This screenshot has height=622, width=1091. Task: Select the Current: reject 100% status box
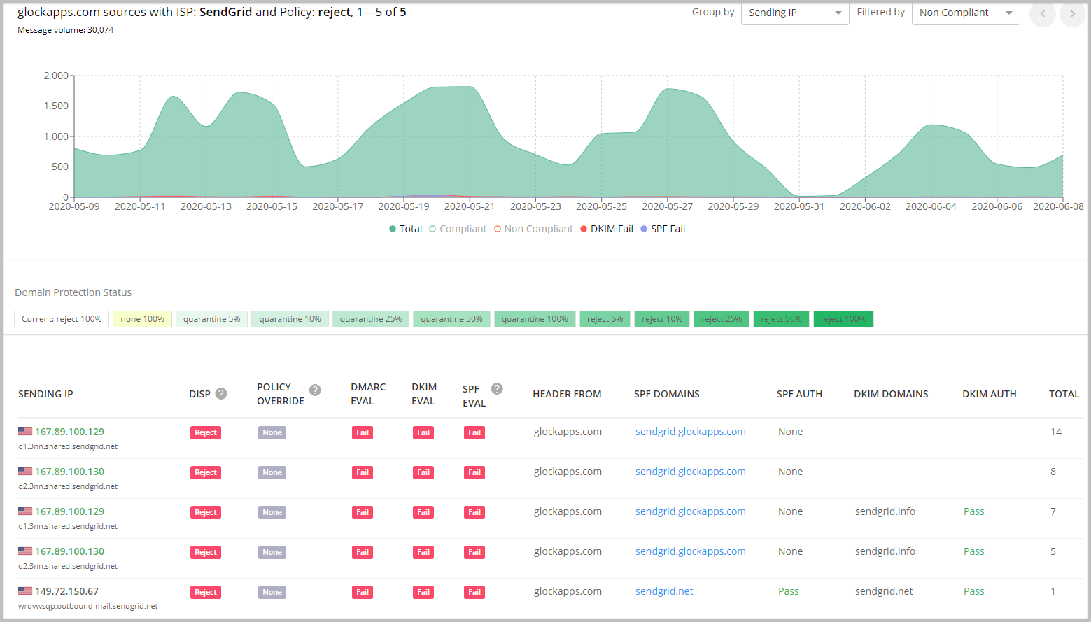point(62,319)
